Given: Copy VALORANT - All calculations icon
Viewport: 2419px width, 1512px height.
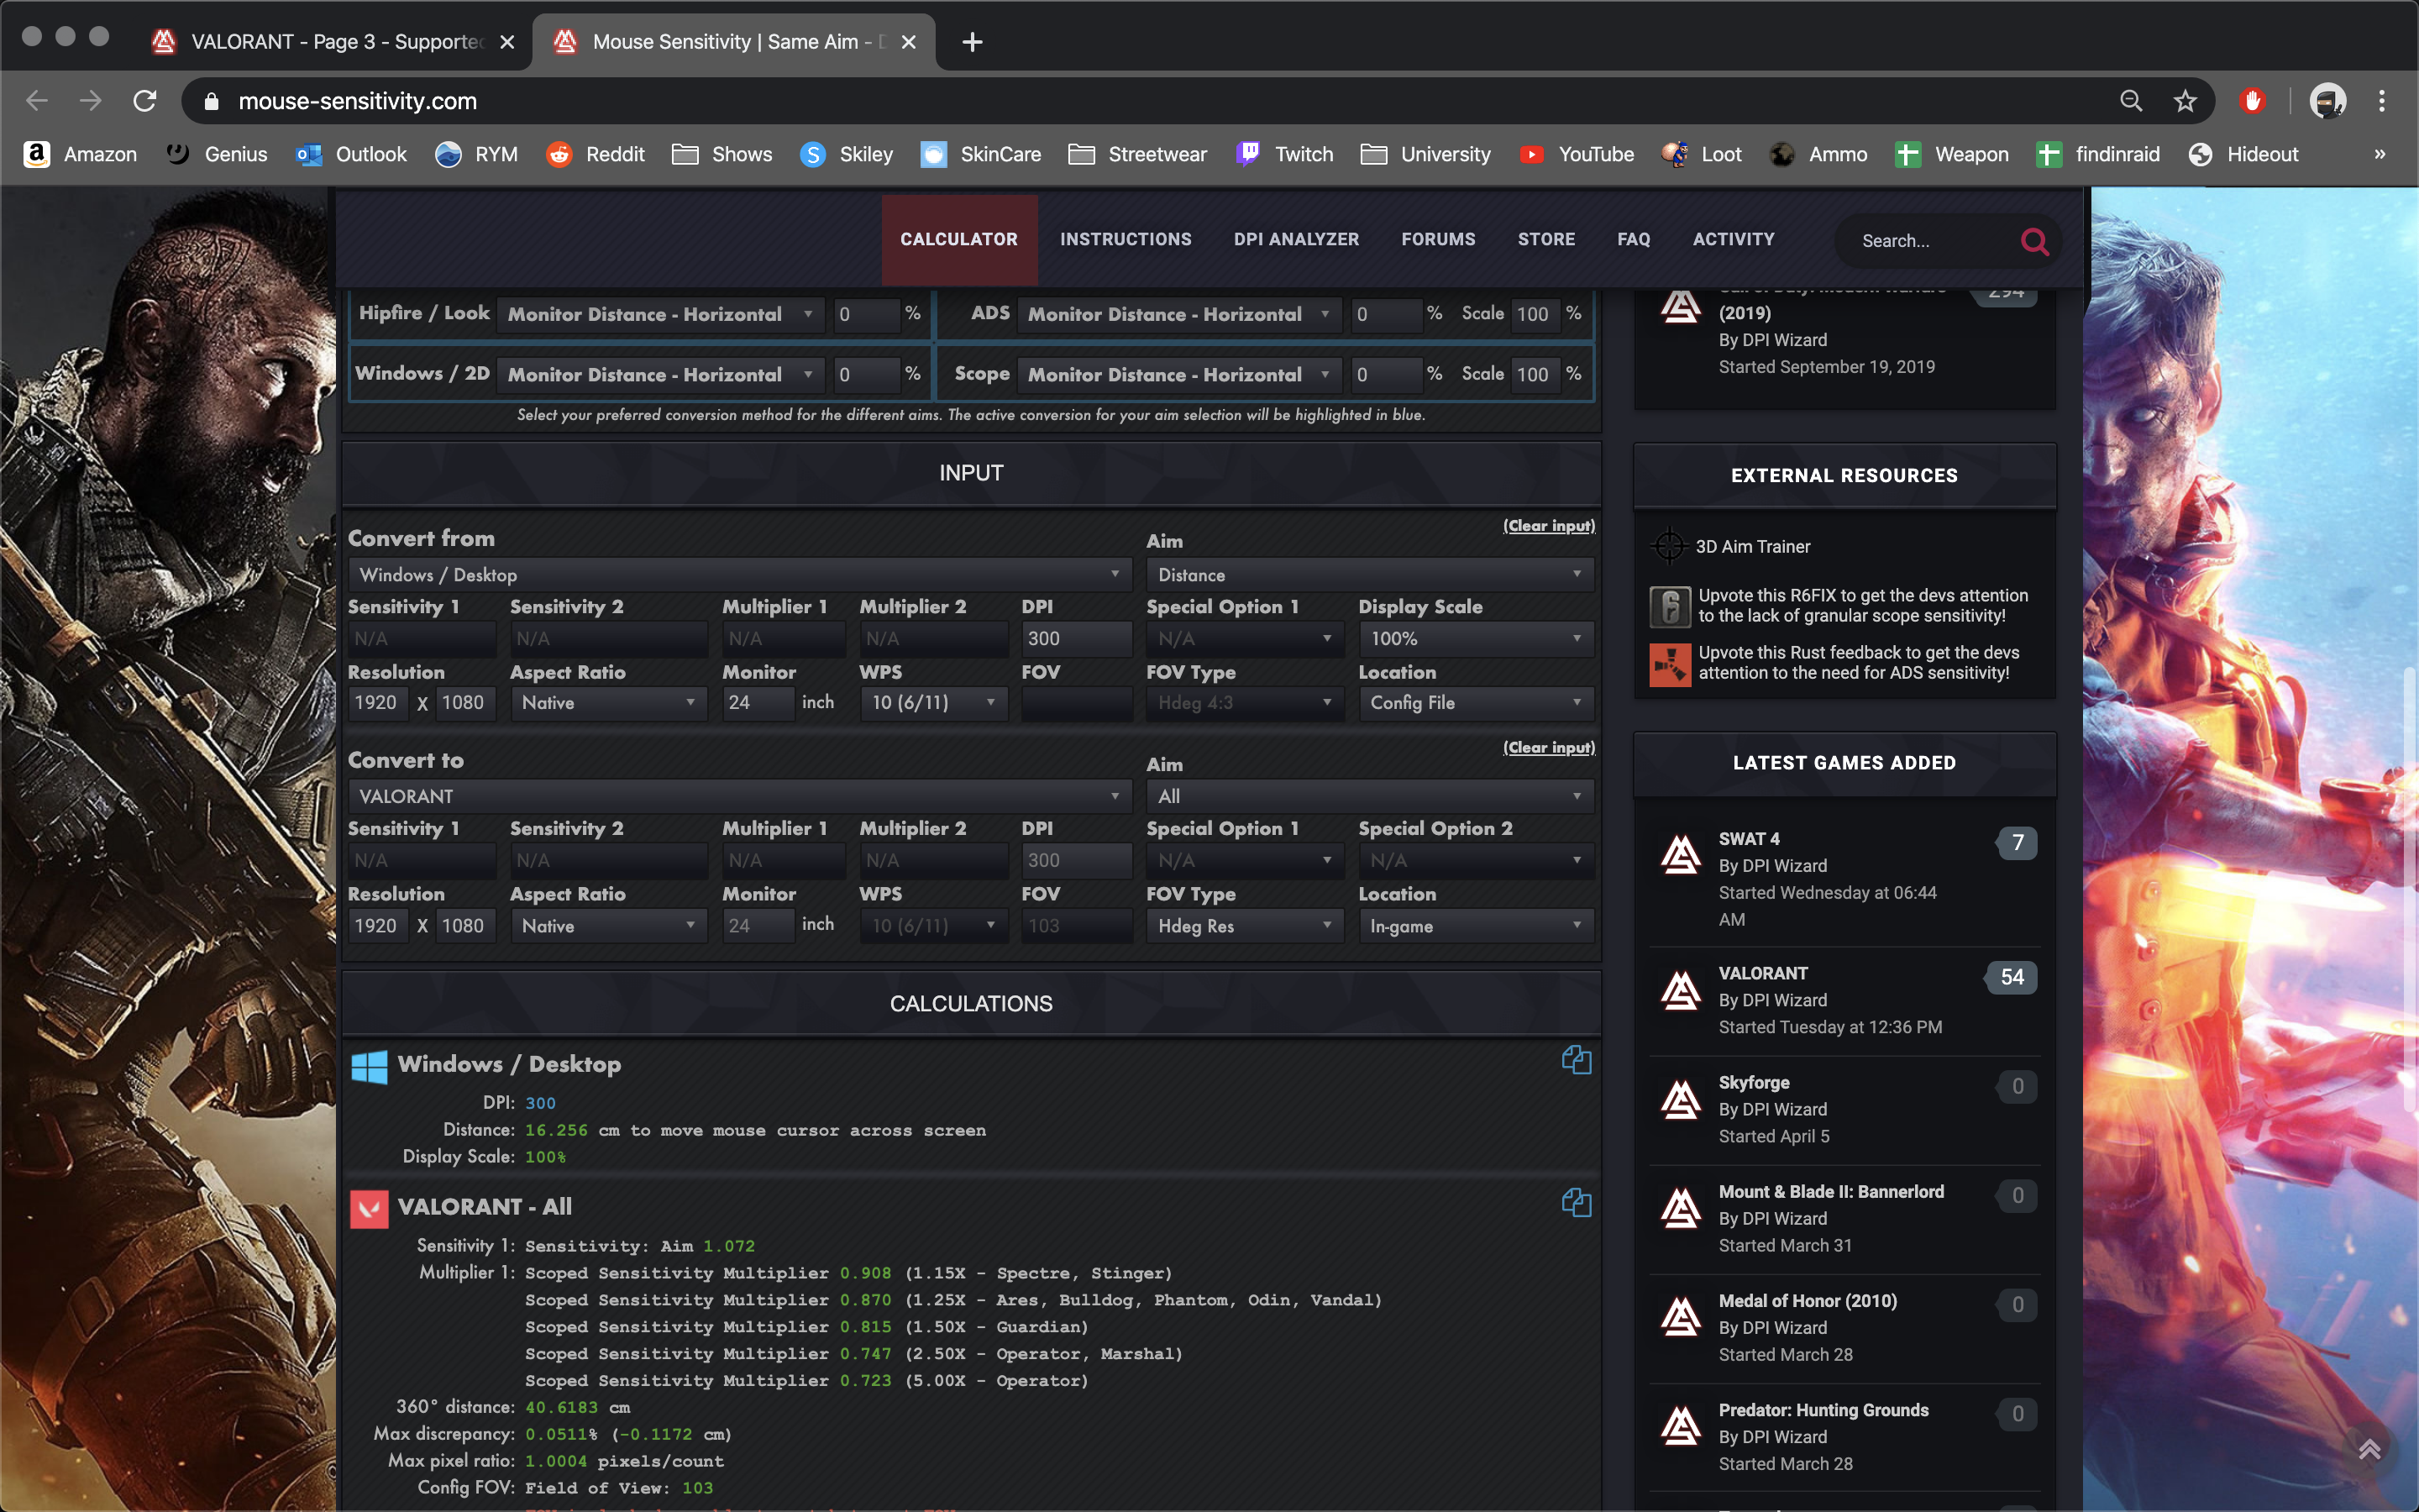Looking at the screenshot, I should pos(1577,1202).
